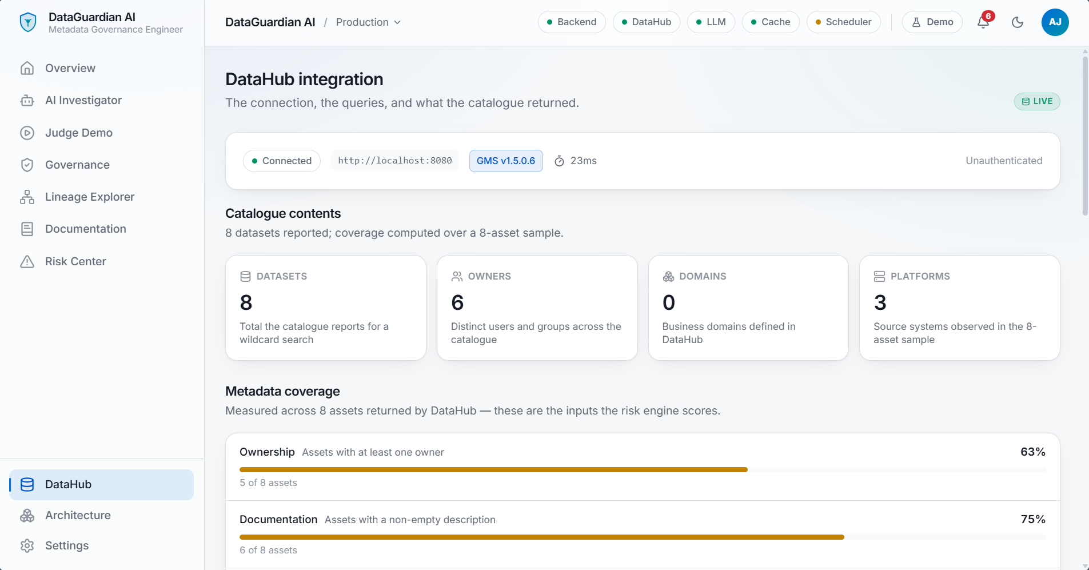Viewport: 1089px width, 570px height.
Task: Click the Connected status badge
Action: click(x=282, y=161)
